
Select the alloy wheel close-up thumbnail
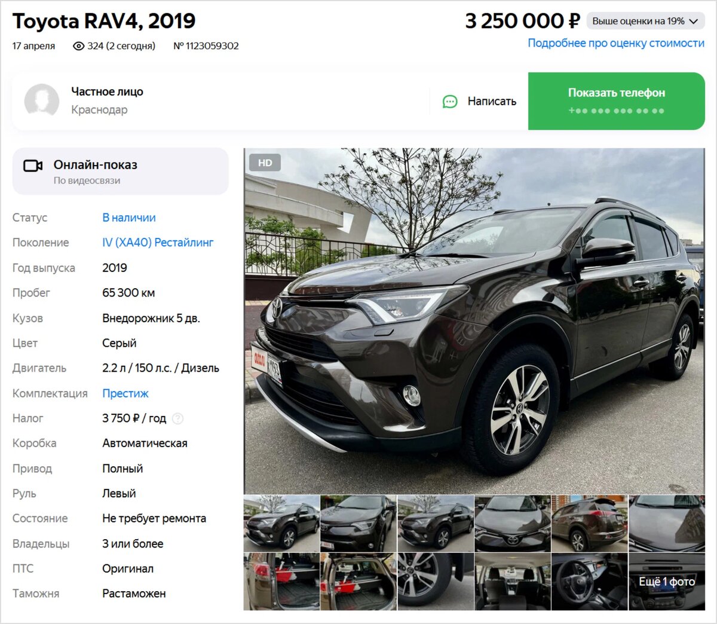tap(436, 582)
